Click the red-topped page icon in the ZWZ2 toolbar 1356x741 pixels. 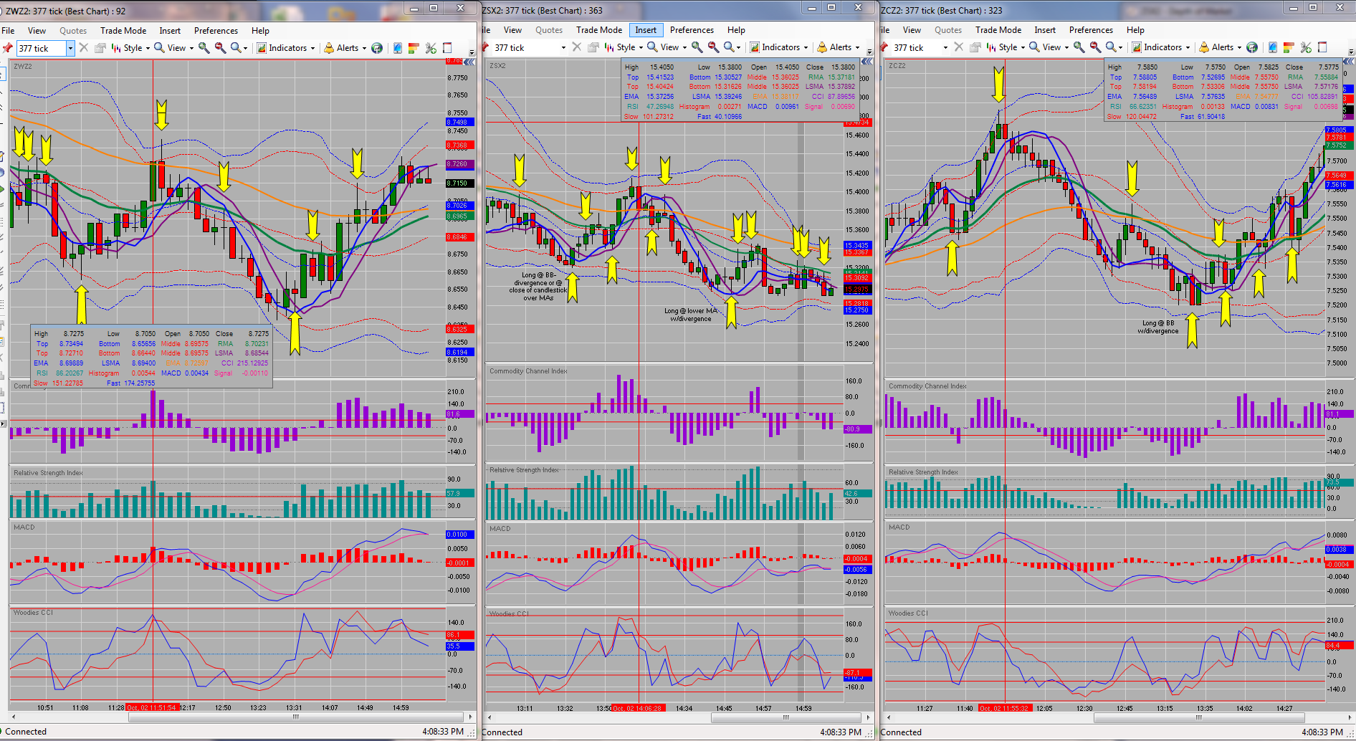click(x=447, y=48)
